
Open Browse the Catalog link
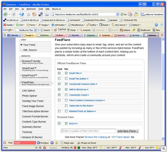[96, 137]
